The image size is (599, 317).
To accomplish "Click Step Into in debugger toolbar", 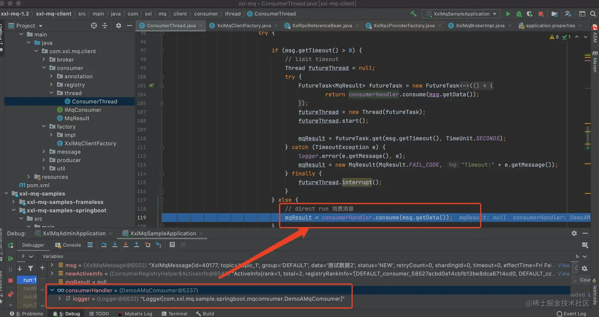I will click(x=115, y=245).
